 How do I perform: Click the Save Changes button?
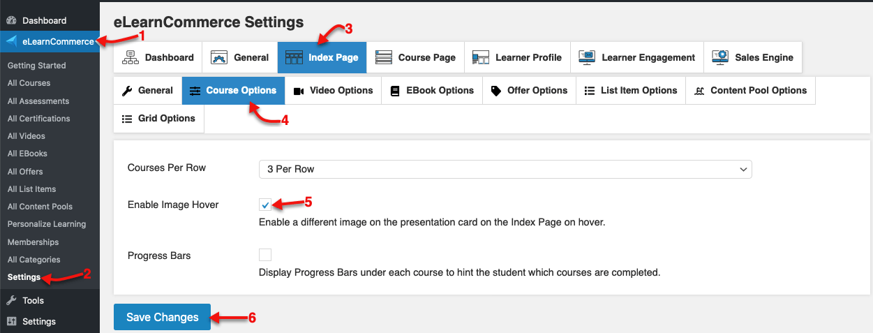[162, 317]
